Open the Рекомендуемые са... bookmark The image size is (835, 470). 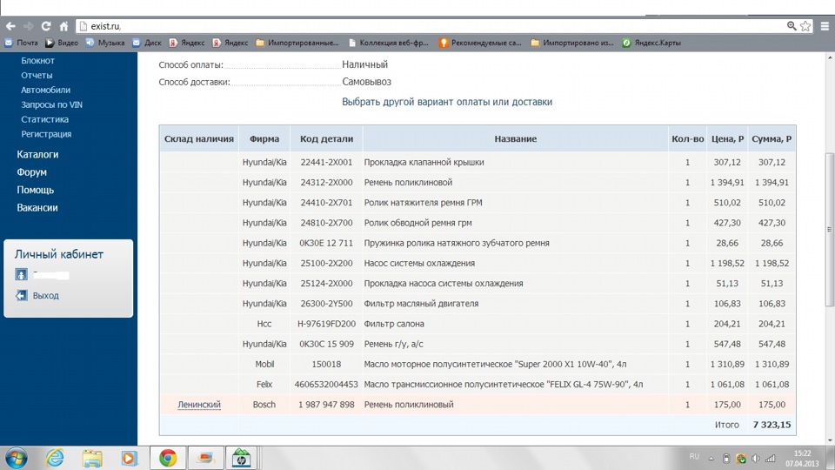click(480, 43)
